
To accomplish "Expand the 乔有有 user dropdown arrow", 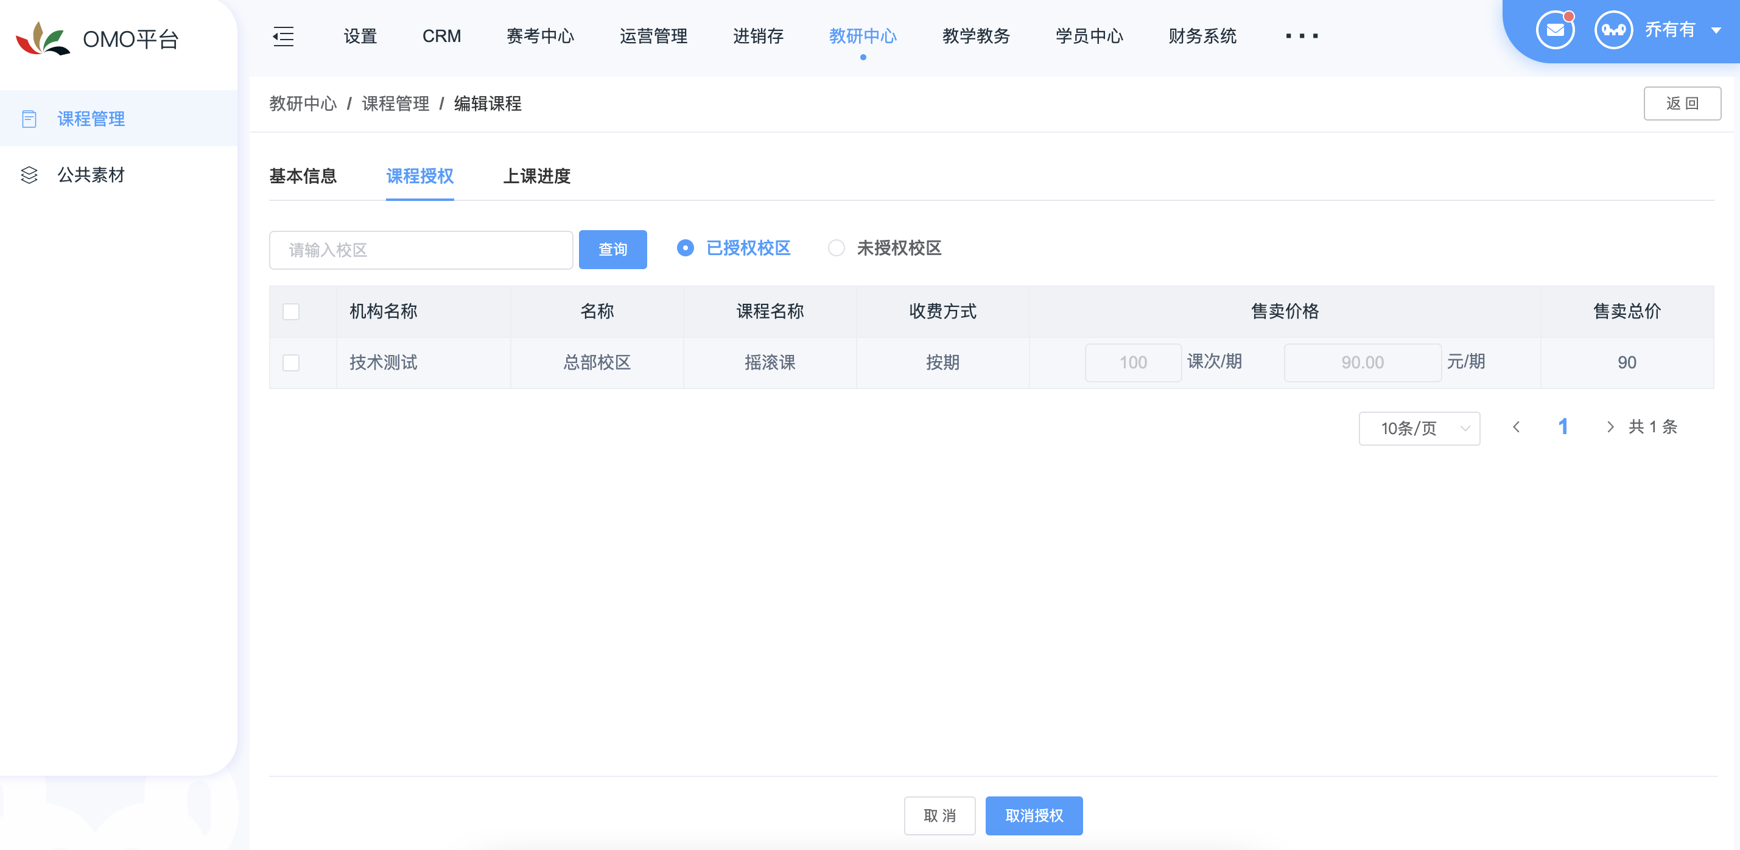I will pyautogui.click(x=1716, y=30).
